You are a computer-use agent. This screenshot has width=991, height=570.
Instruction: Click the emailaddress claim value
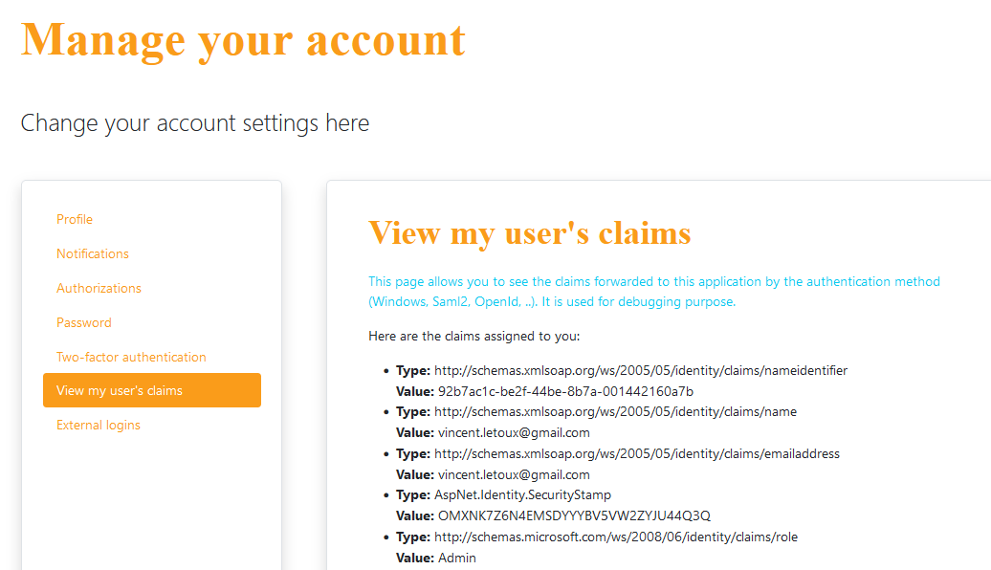tap(514, 474)
